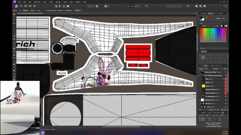The width and height of the screenshot is (241, 135).
Task: Switch to the Color tab
Action: [x=216, y=13]
